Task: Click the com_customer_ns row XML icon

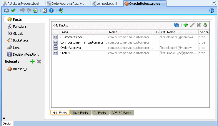Action: [x=56, y=42]
